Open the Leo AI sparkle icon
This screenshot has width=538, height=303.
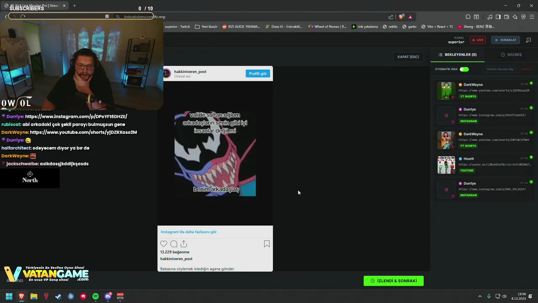point(515,17)
